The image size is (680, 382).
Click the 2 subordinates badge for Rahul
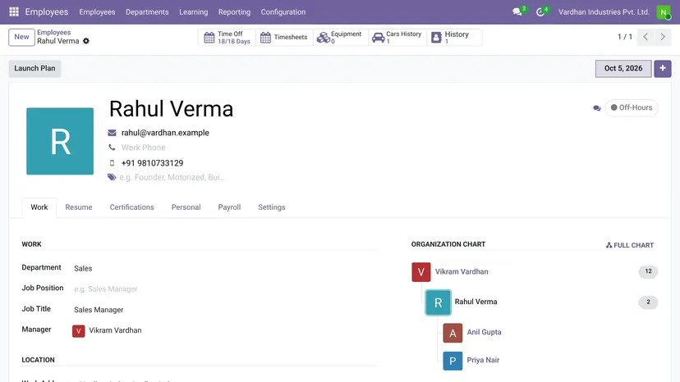click(x=648, y=302)
